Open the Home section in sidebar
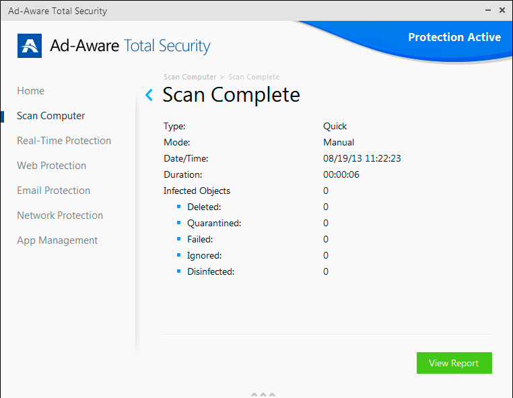The height and width of the screenshot is (398, 513). pyautogui.click(x=30, y=91)
